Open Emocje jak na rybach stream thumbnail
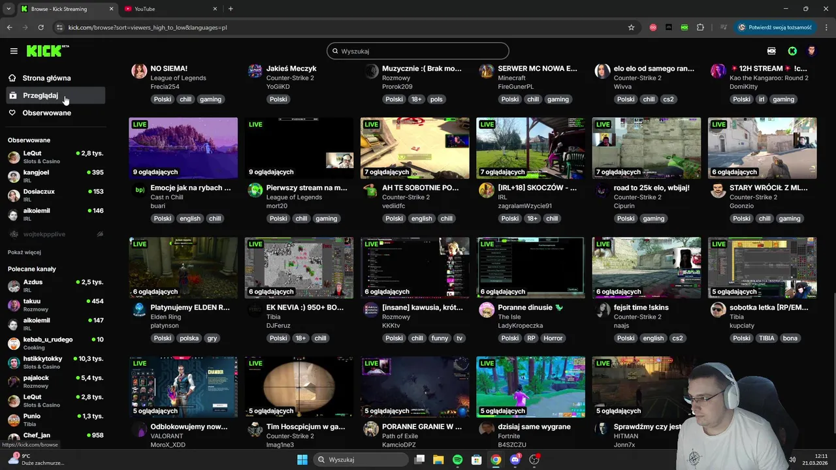The image size is (836, 470). (184, 148)
